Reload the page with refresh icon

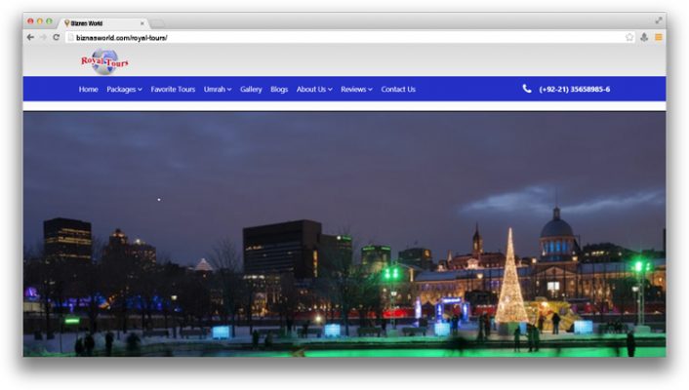pyautogui.click(x=56, y=37)
